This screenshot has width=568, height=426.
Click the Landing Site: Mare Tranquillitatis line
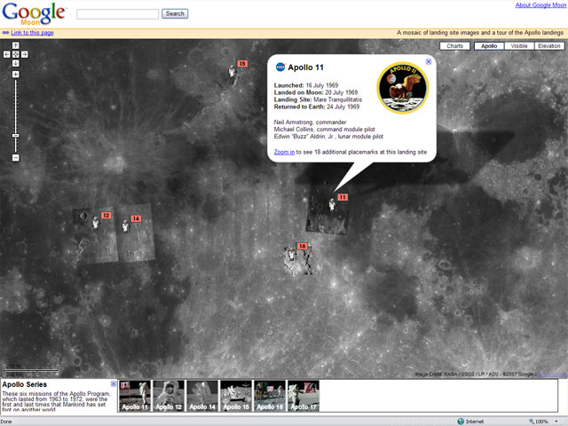point(318,99)
